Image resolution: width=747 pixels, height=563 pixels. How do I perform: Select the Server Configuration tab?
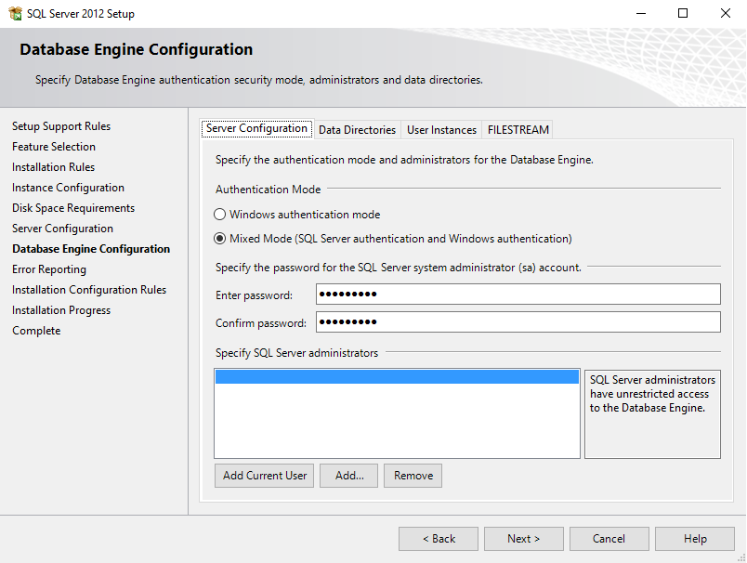coord(256,129)
